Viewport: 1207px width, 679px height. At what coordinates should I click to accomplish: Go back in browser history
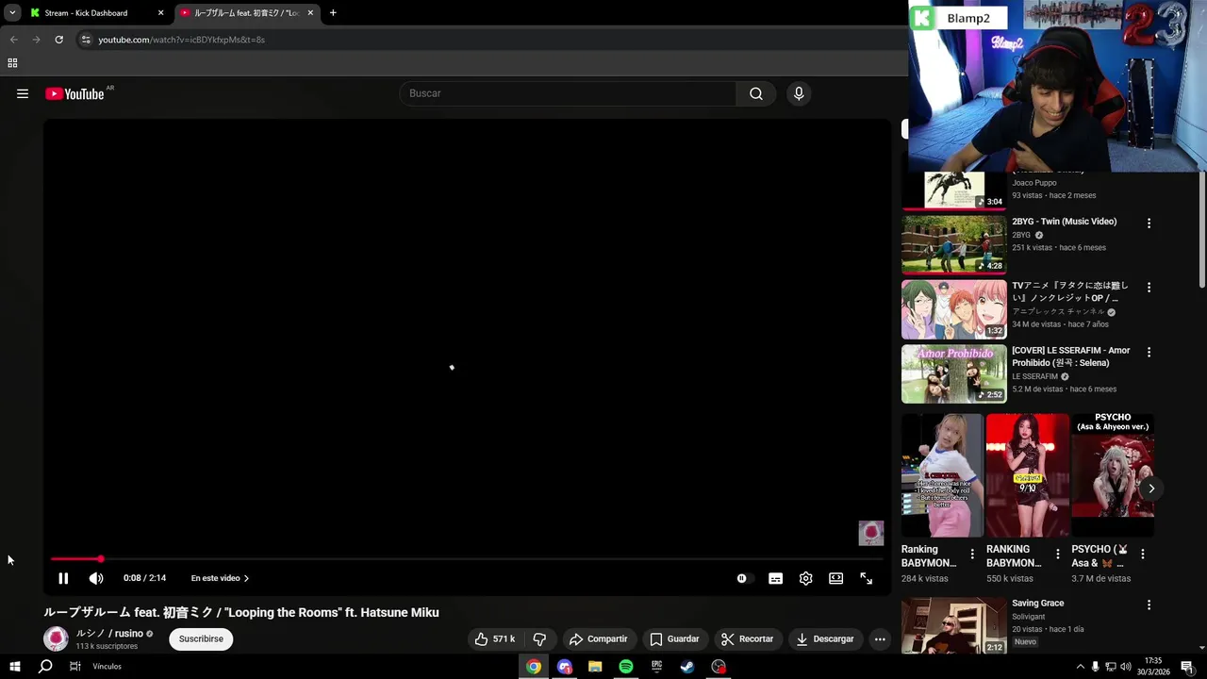[x=13, y=40]
